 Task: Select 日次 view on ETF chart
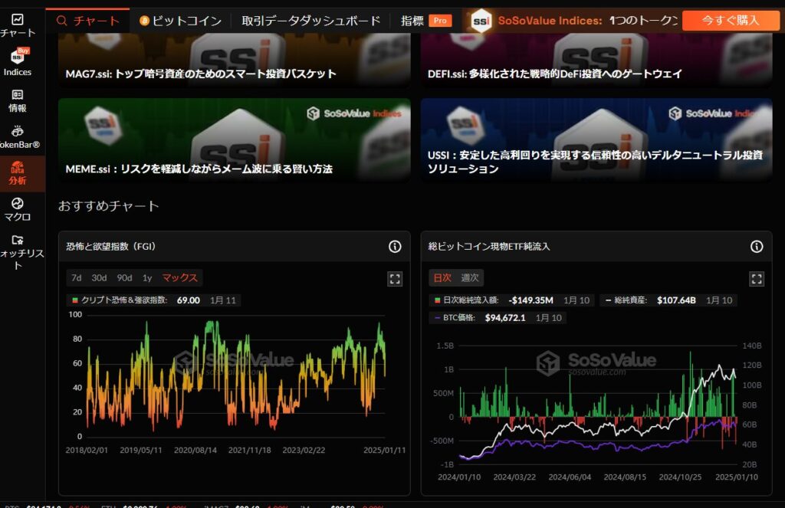[x=442, y=278]
